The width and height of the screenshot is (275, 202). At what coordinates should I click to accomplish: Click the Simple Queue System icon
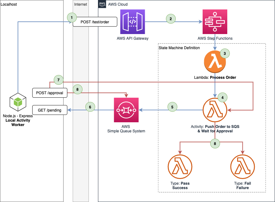(x=126, y=110)
